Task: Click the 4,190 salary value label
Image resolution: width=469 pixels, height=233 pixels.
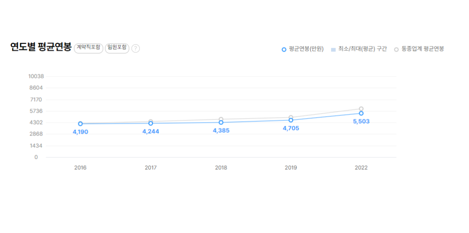Action: tap(81, 132)
